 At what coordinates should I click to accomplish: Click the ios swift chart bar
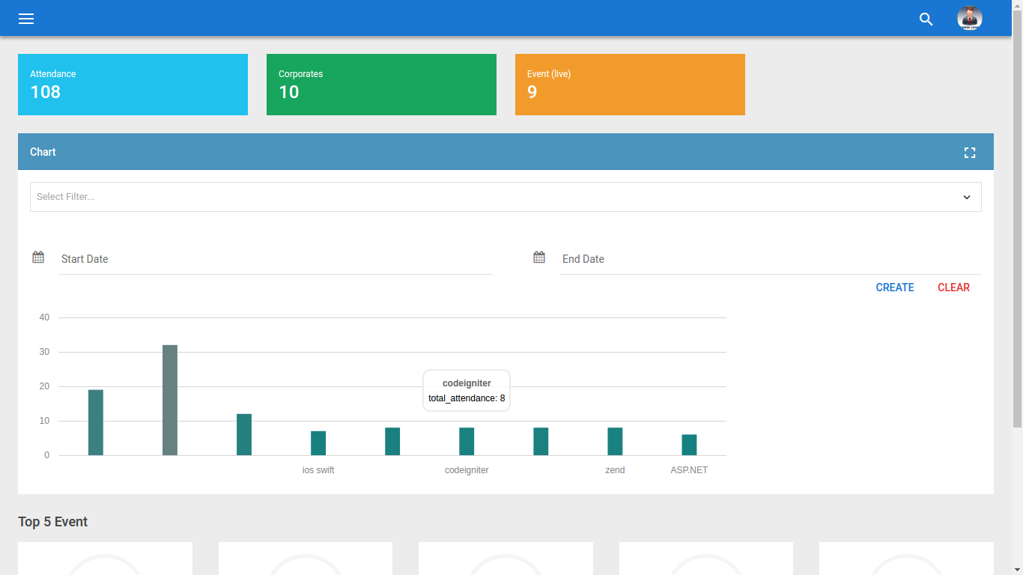point(318,443)
